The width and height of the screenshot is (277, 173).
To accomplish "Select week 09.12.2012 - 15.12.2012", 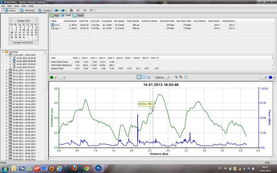I will point(24,83).
